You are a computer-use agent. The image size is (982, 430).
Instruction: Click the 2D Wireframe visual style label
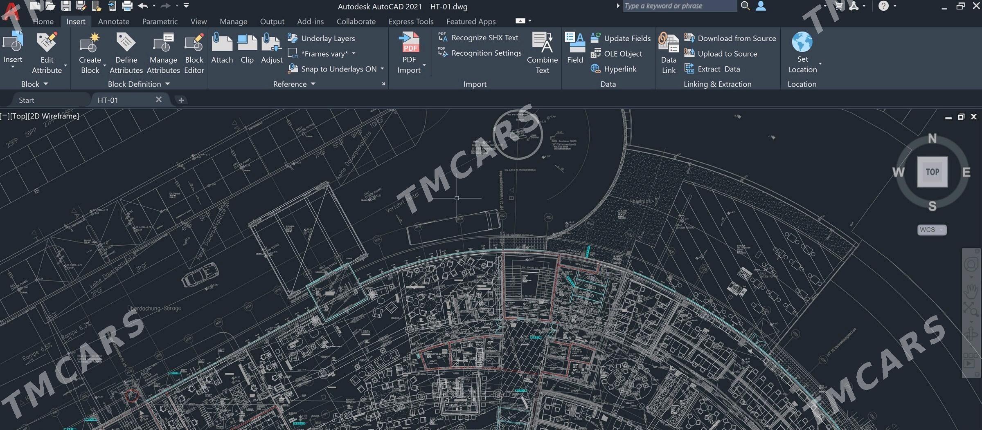[x=54, y=116]
